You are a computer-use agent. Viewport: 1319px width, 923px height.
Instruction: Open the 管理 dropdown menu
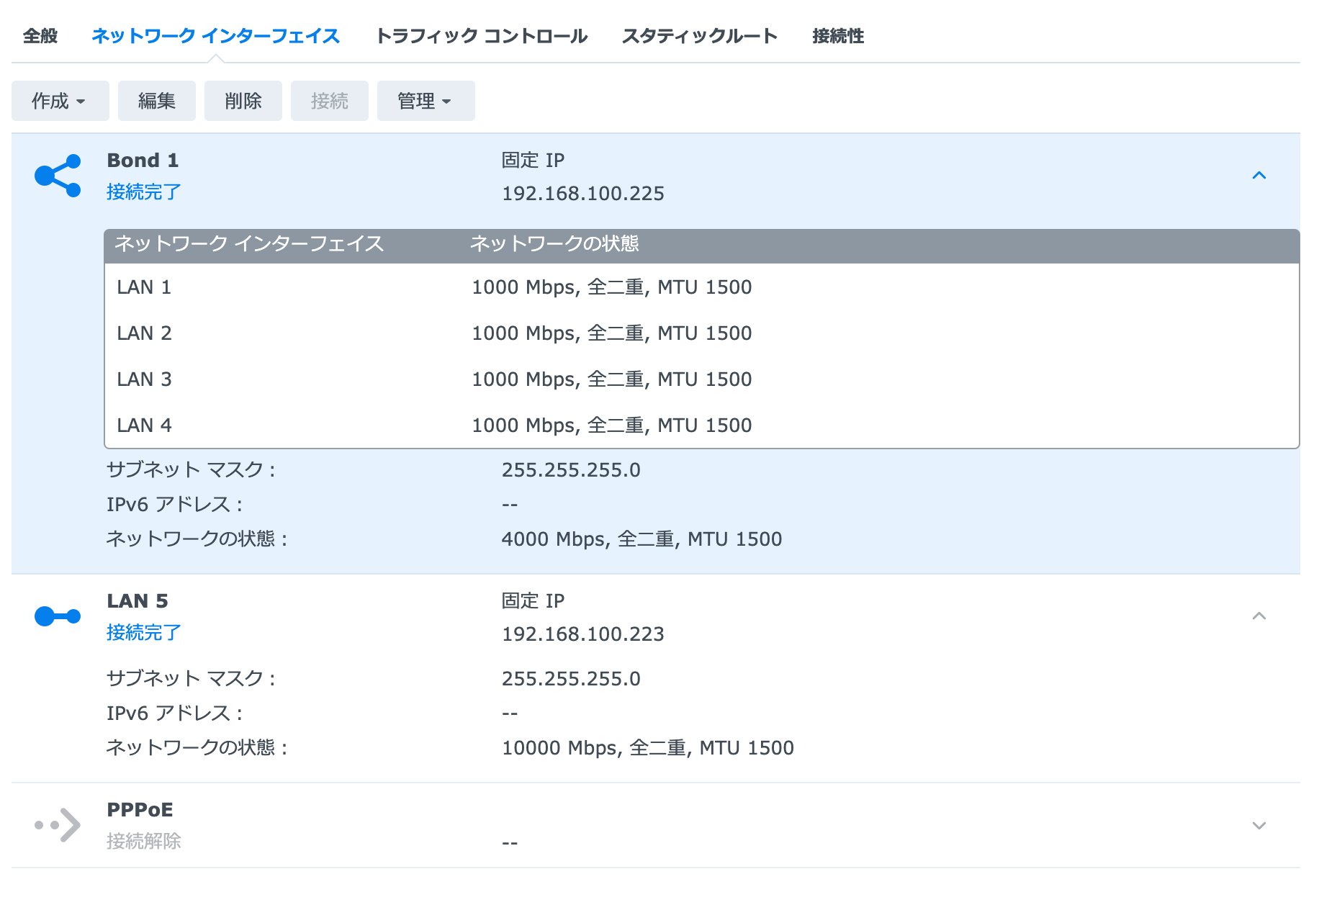[x=426, y=101]
